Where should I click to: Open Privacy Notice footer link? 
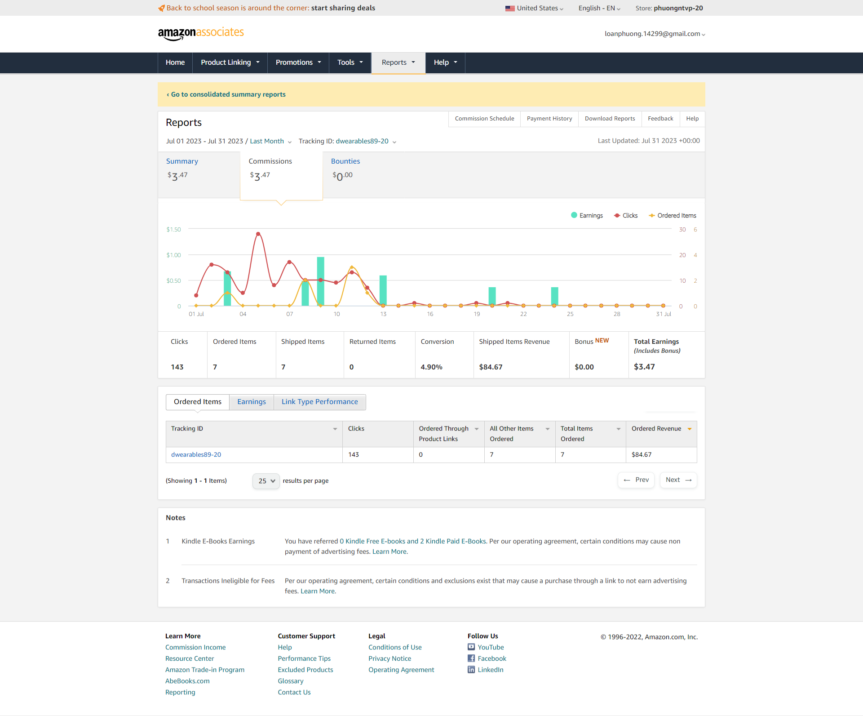tap(389, 658)
